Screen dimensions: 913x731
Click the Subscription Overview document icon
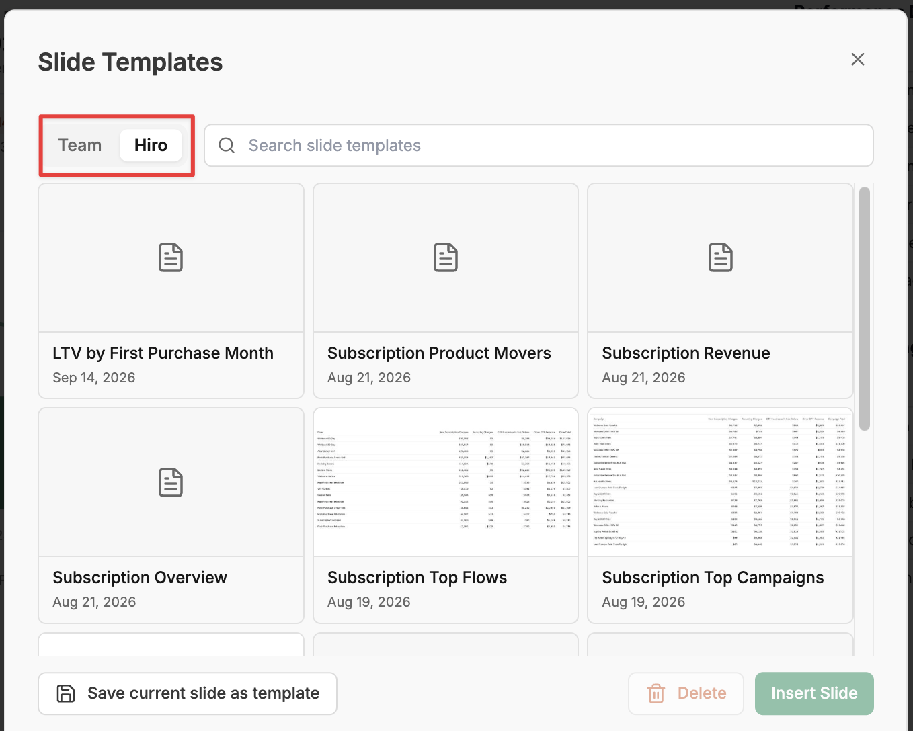point(171,482)
